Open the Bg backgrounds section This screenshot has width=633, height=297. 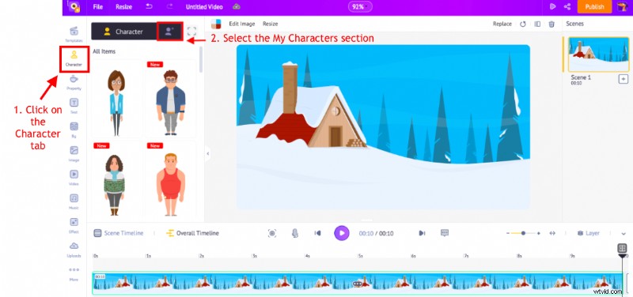point(74,130)
